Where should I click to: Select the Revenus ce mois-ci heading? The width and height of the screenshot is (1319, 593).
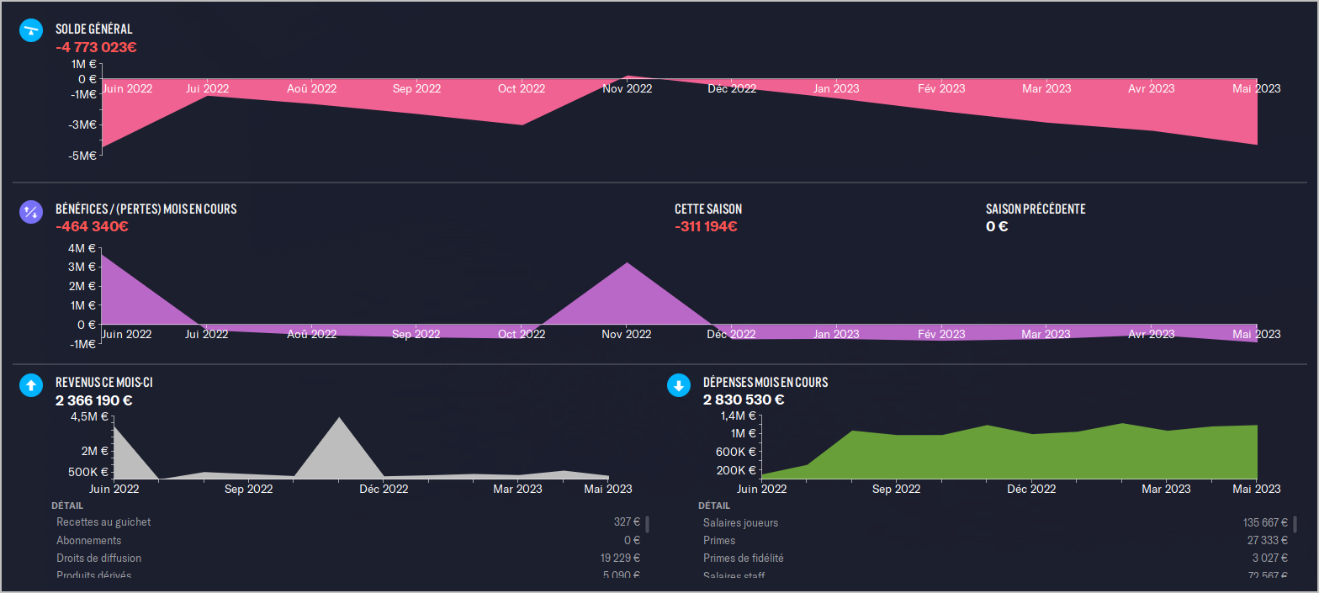tap(103, 383)
